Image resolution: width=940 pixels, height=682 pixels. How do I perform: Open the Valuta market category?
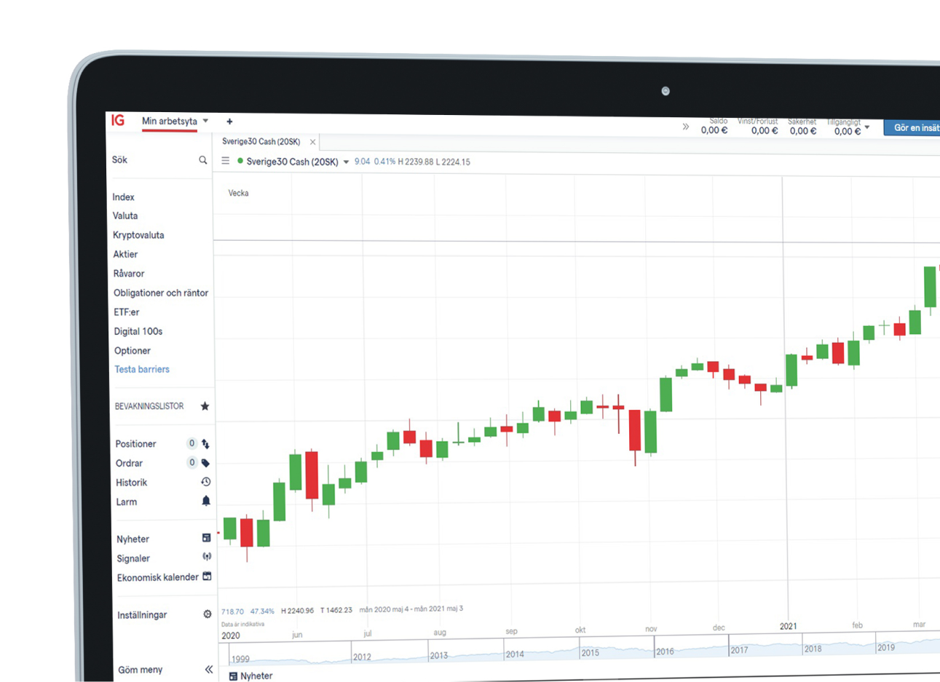(x=125, y=216)
